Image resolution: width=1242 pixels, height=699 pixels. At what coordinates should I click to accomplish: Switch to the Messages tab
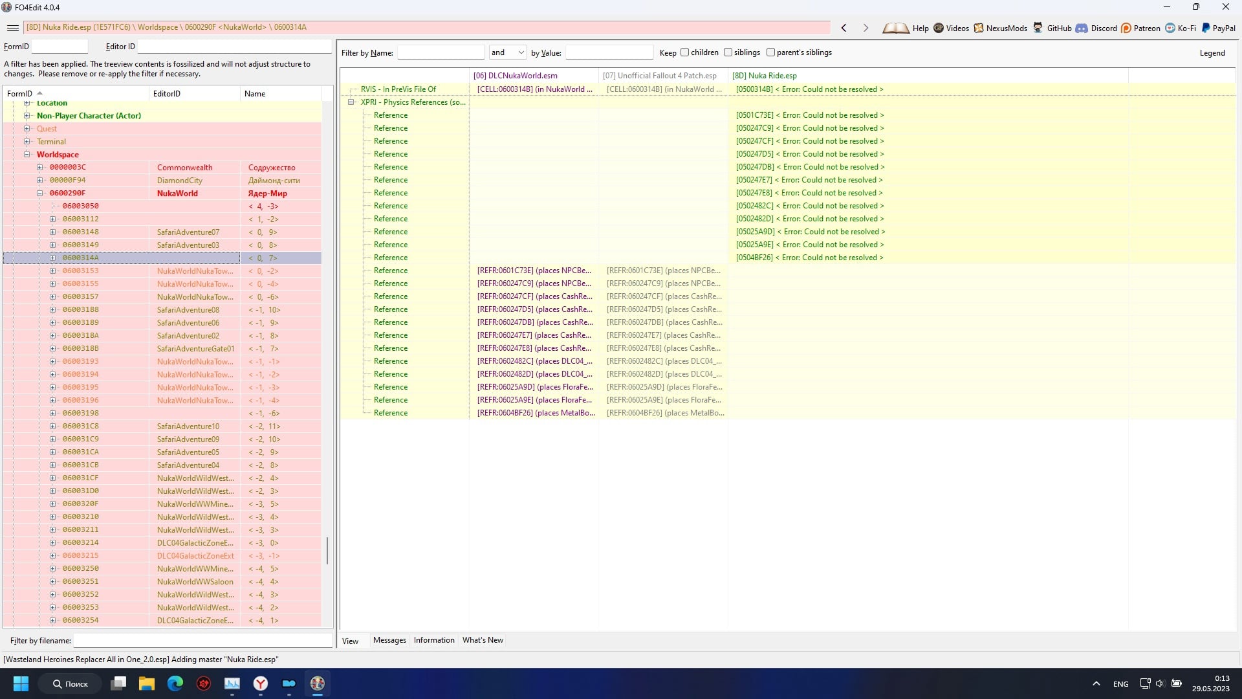point(389,640)
